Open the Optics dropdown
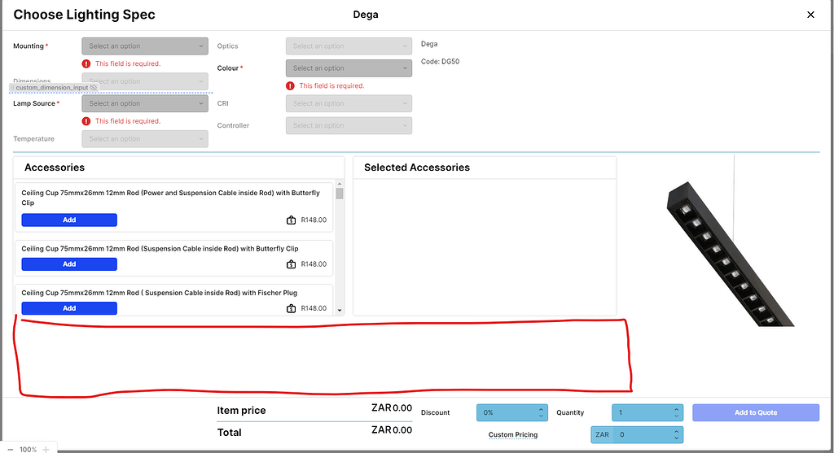Image resolution: width=834 pixels, height=453 pixels. [x=349, y=46]
